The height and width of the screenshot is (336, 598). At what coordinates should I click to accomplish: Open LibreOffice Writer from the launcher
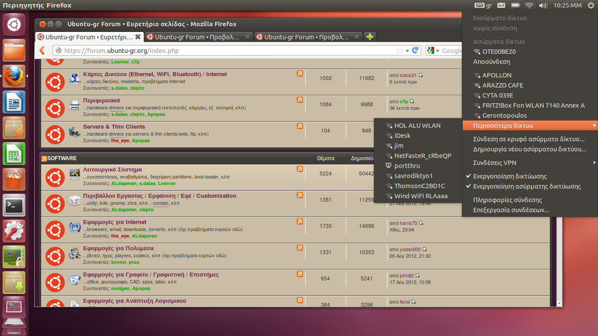(x=14, y=102)
